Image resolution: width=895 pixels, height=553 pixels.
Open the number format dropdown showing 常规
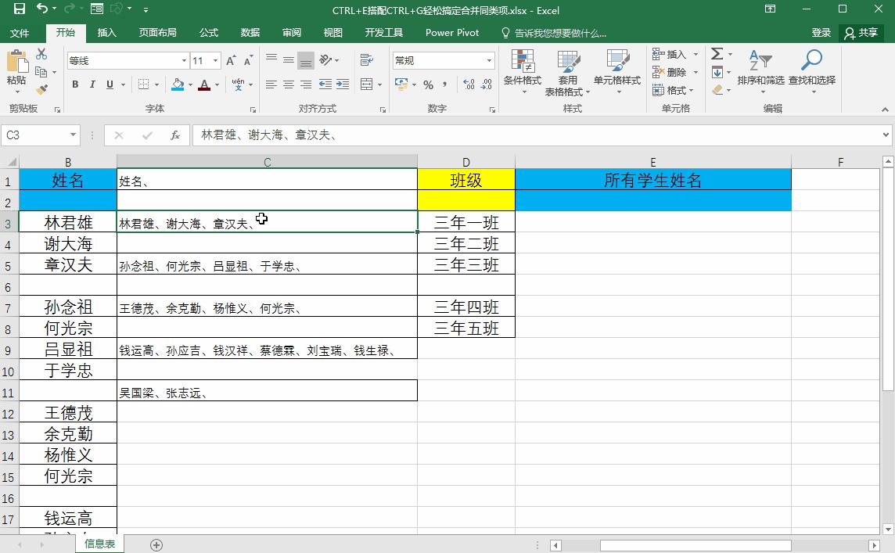488,60
